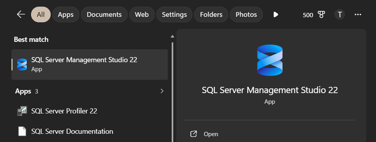This screenshot has width=376, height=142.
Task: Click the SQL Server Documentation file icon
Action: (22, 131)
